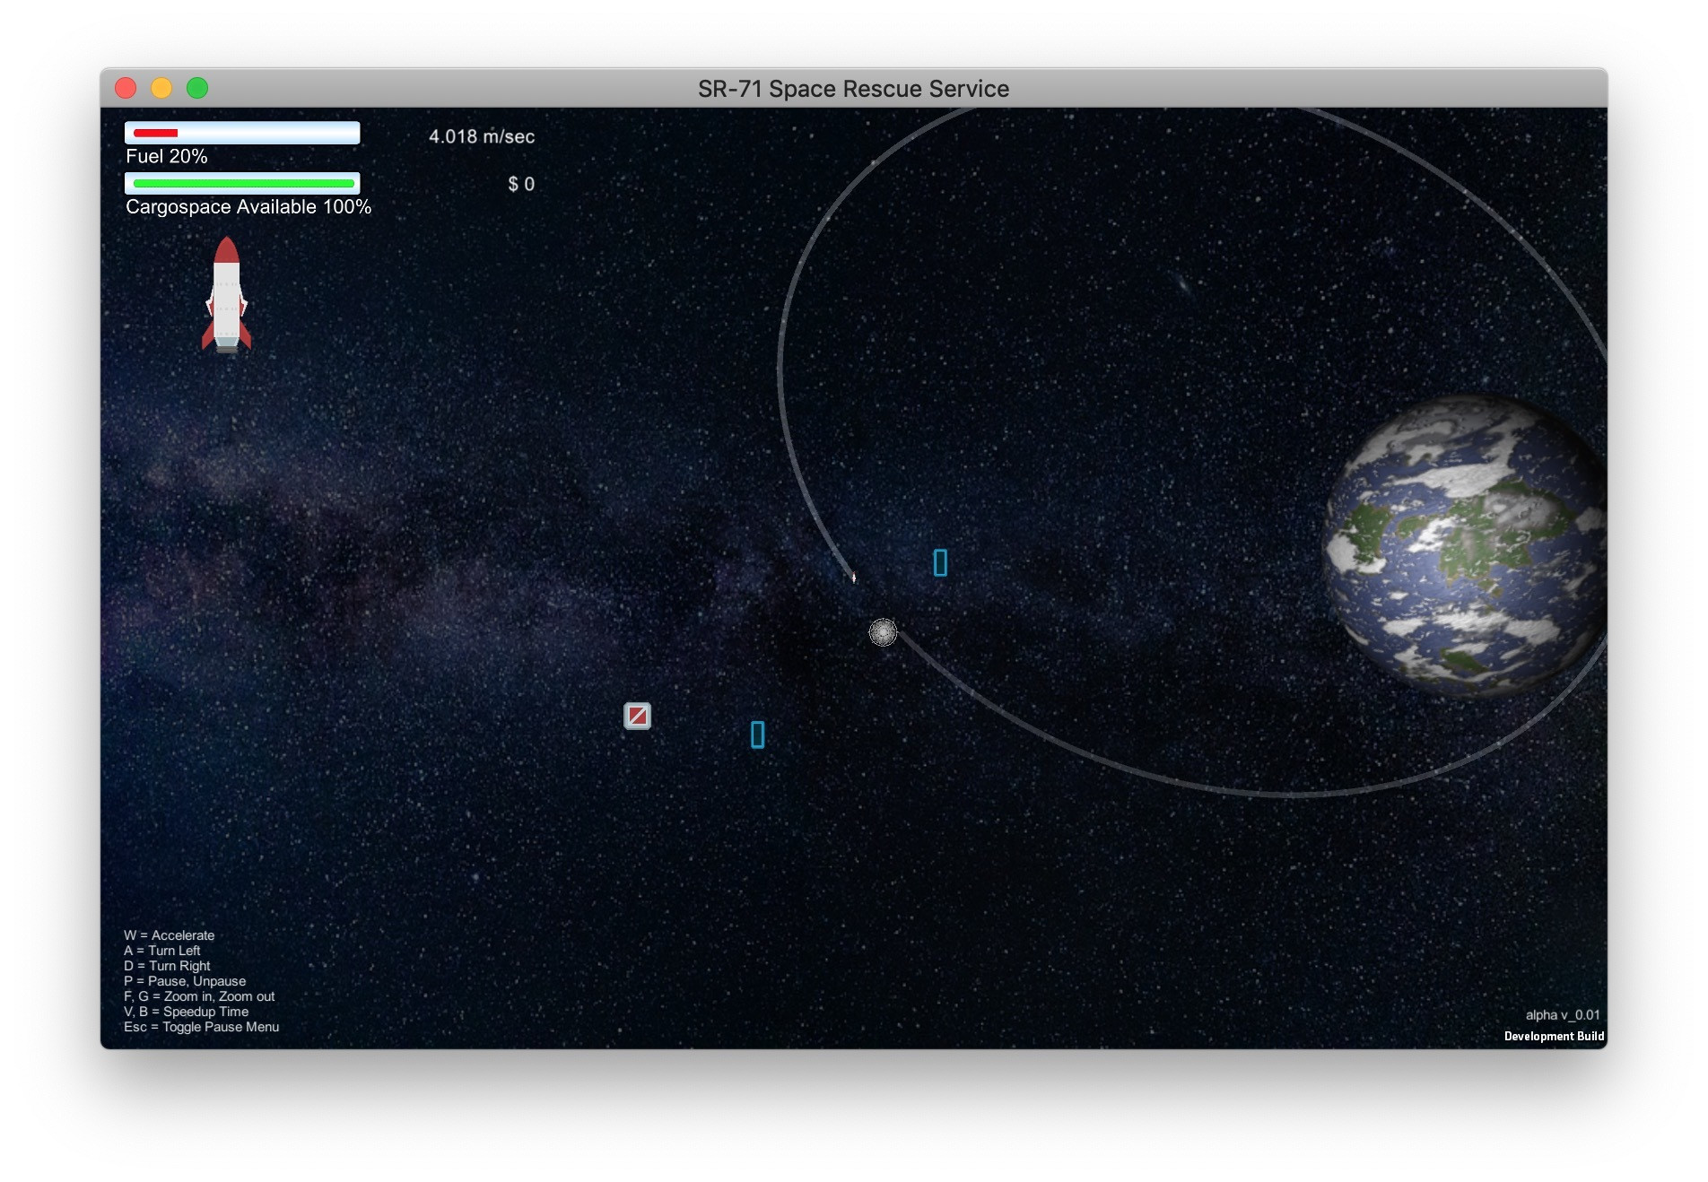Click the 'F, G = Zoom in, Zoom out' line
Image resolution: width=1708 pixels, height=1182 pixels.
199,996
